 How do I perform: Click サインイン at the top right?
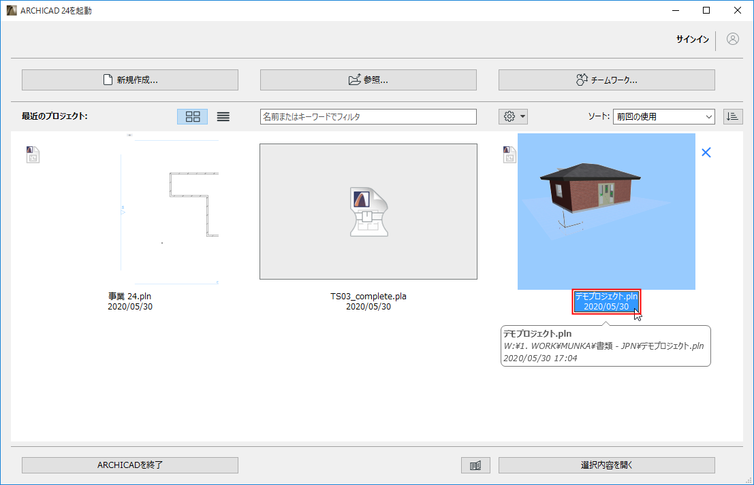pos(692,39)
